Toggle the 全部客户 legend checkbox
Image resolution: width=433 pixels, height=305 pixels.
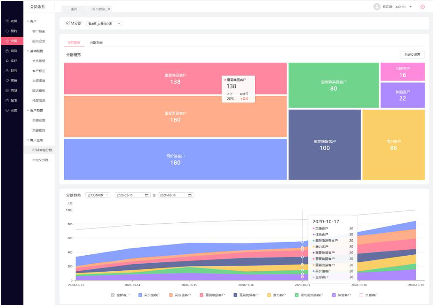coord(113,295)
